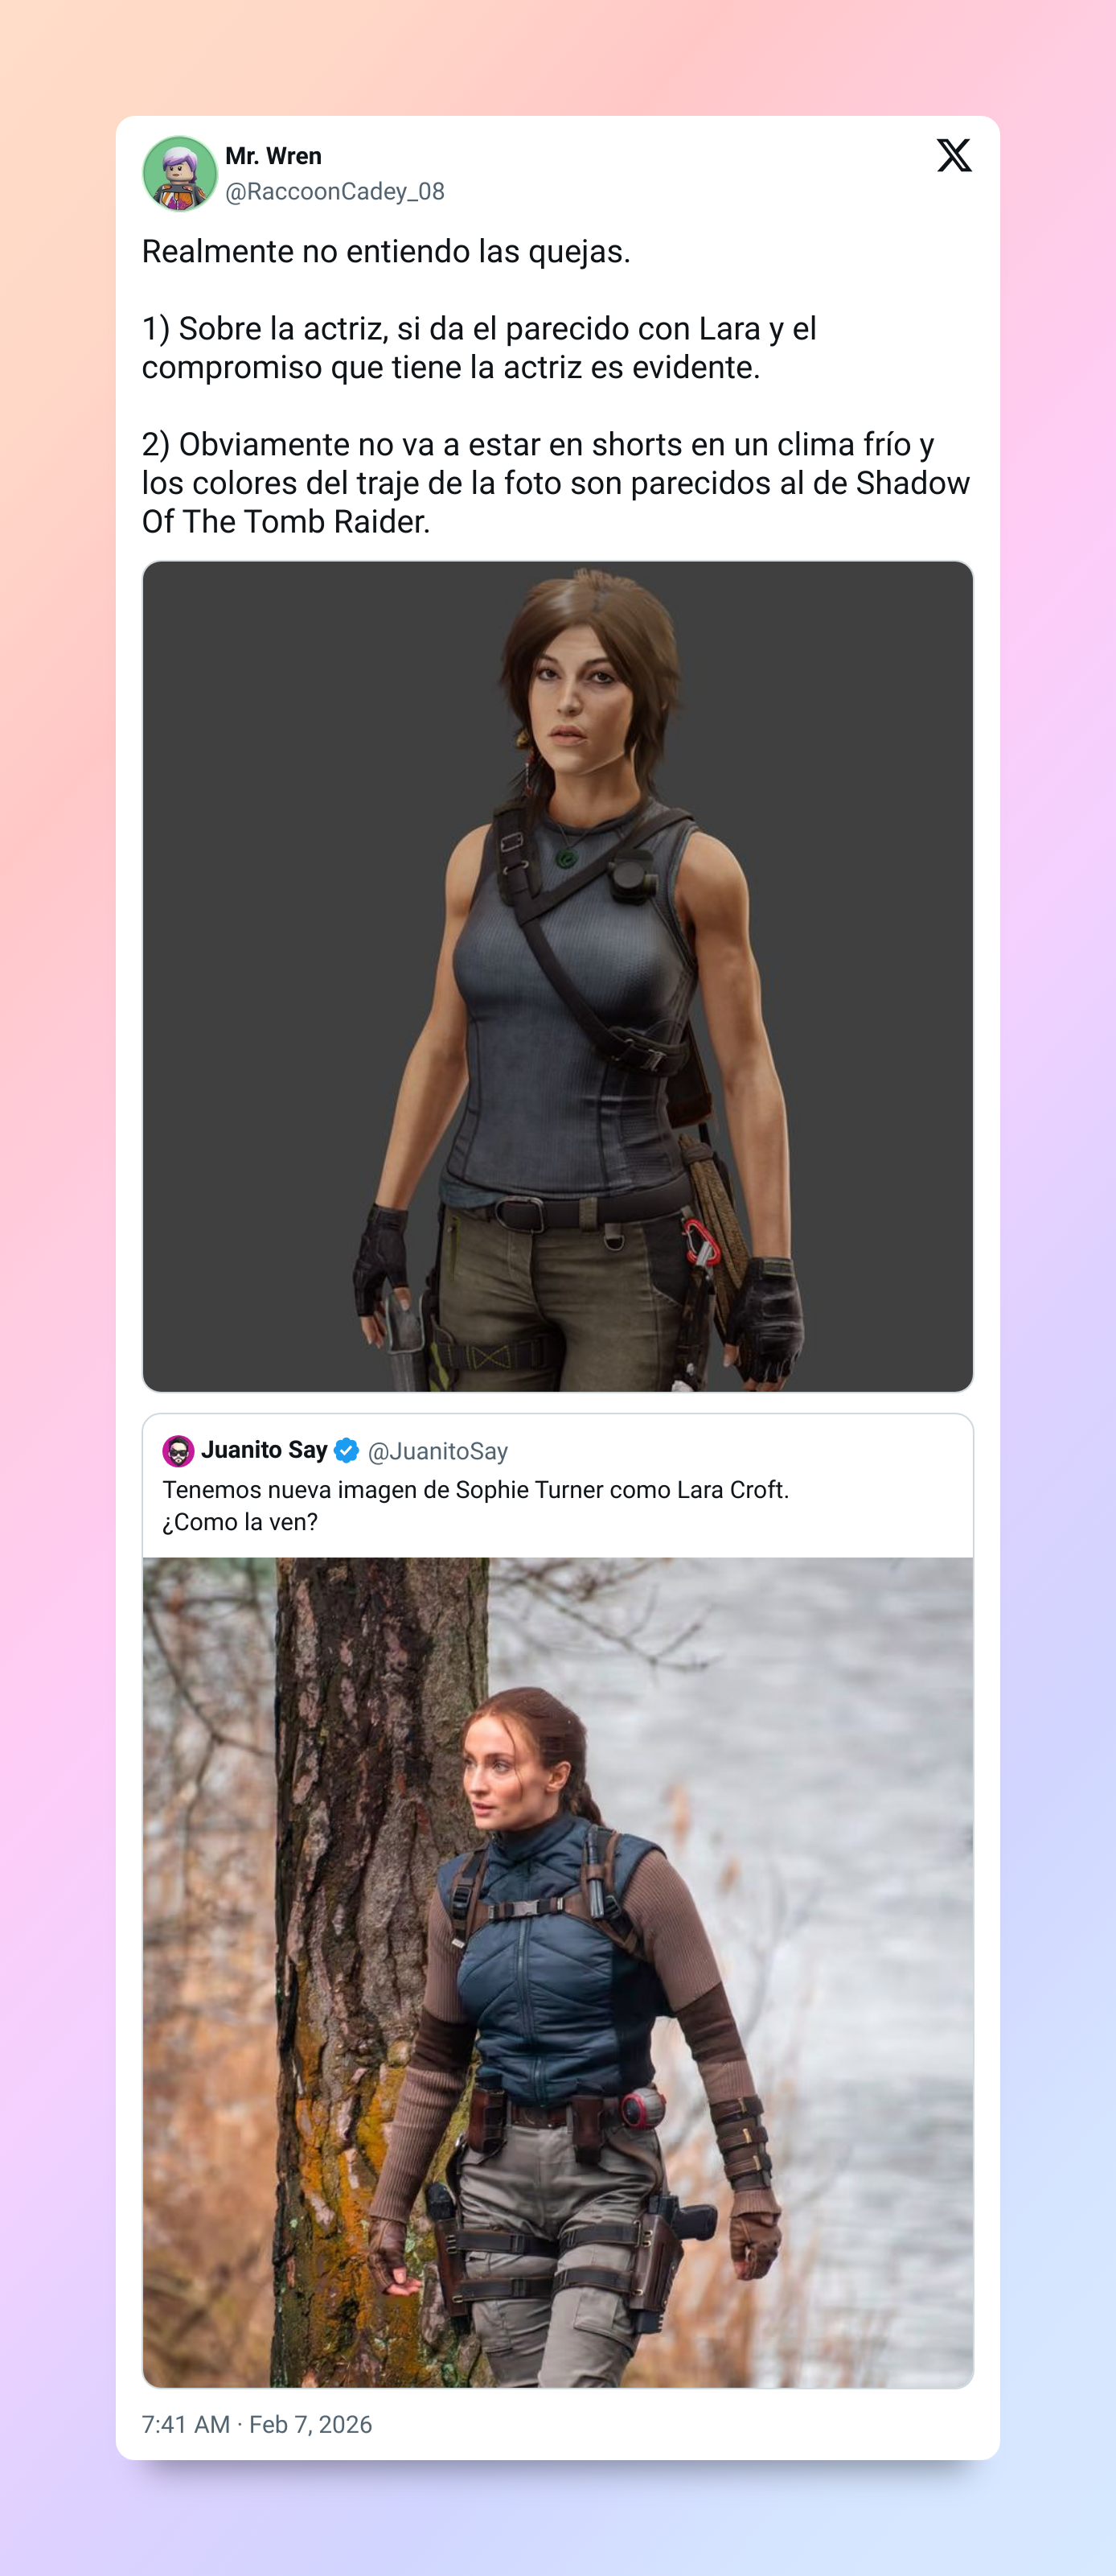Click the '¿Como la ven?' line
Screen dimensions: 1116x2576
coord(240,1522)
